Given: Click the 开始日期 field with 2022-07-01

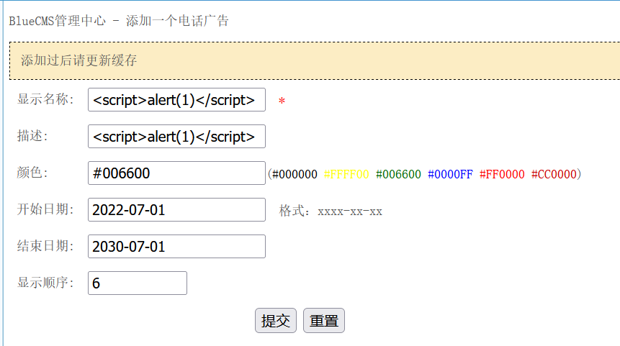Looking at the screenshot, I should coord(176,210).
